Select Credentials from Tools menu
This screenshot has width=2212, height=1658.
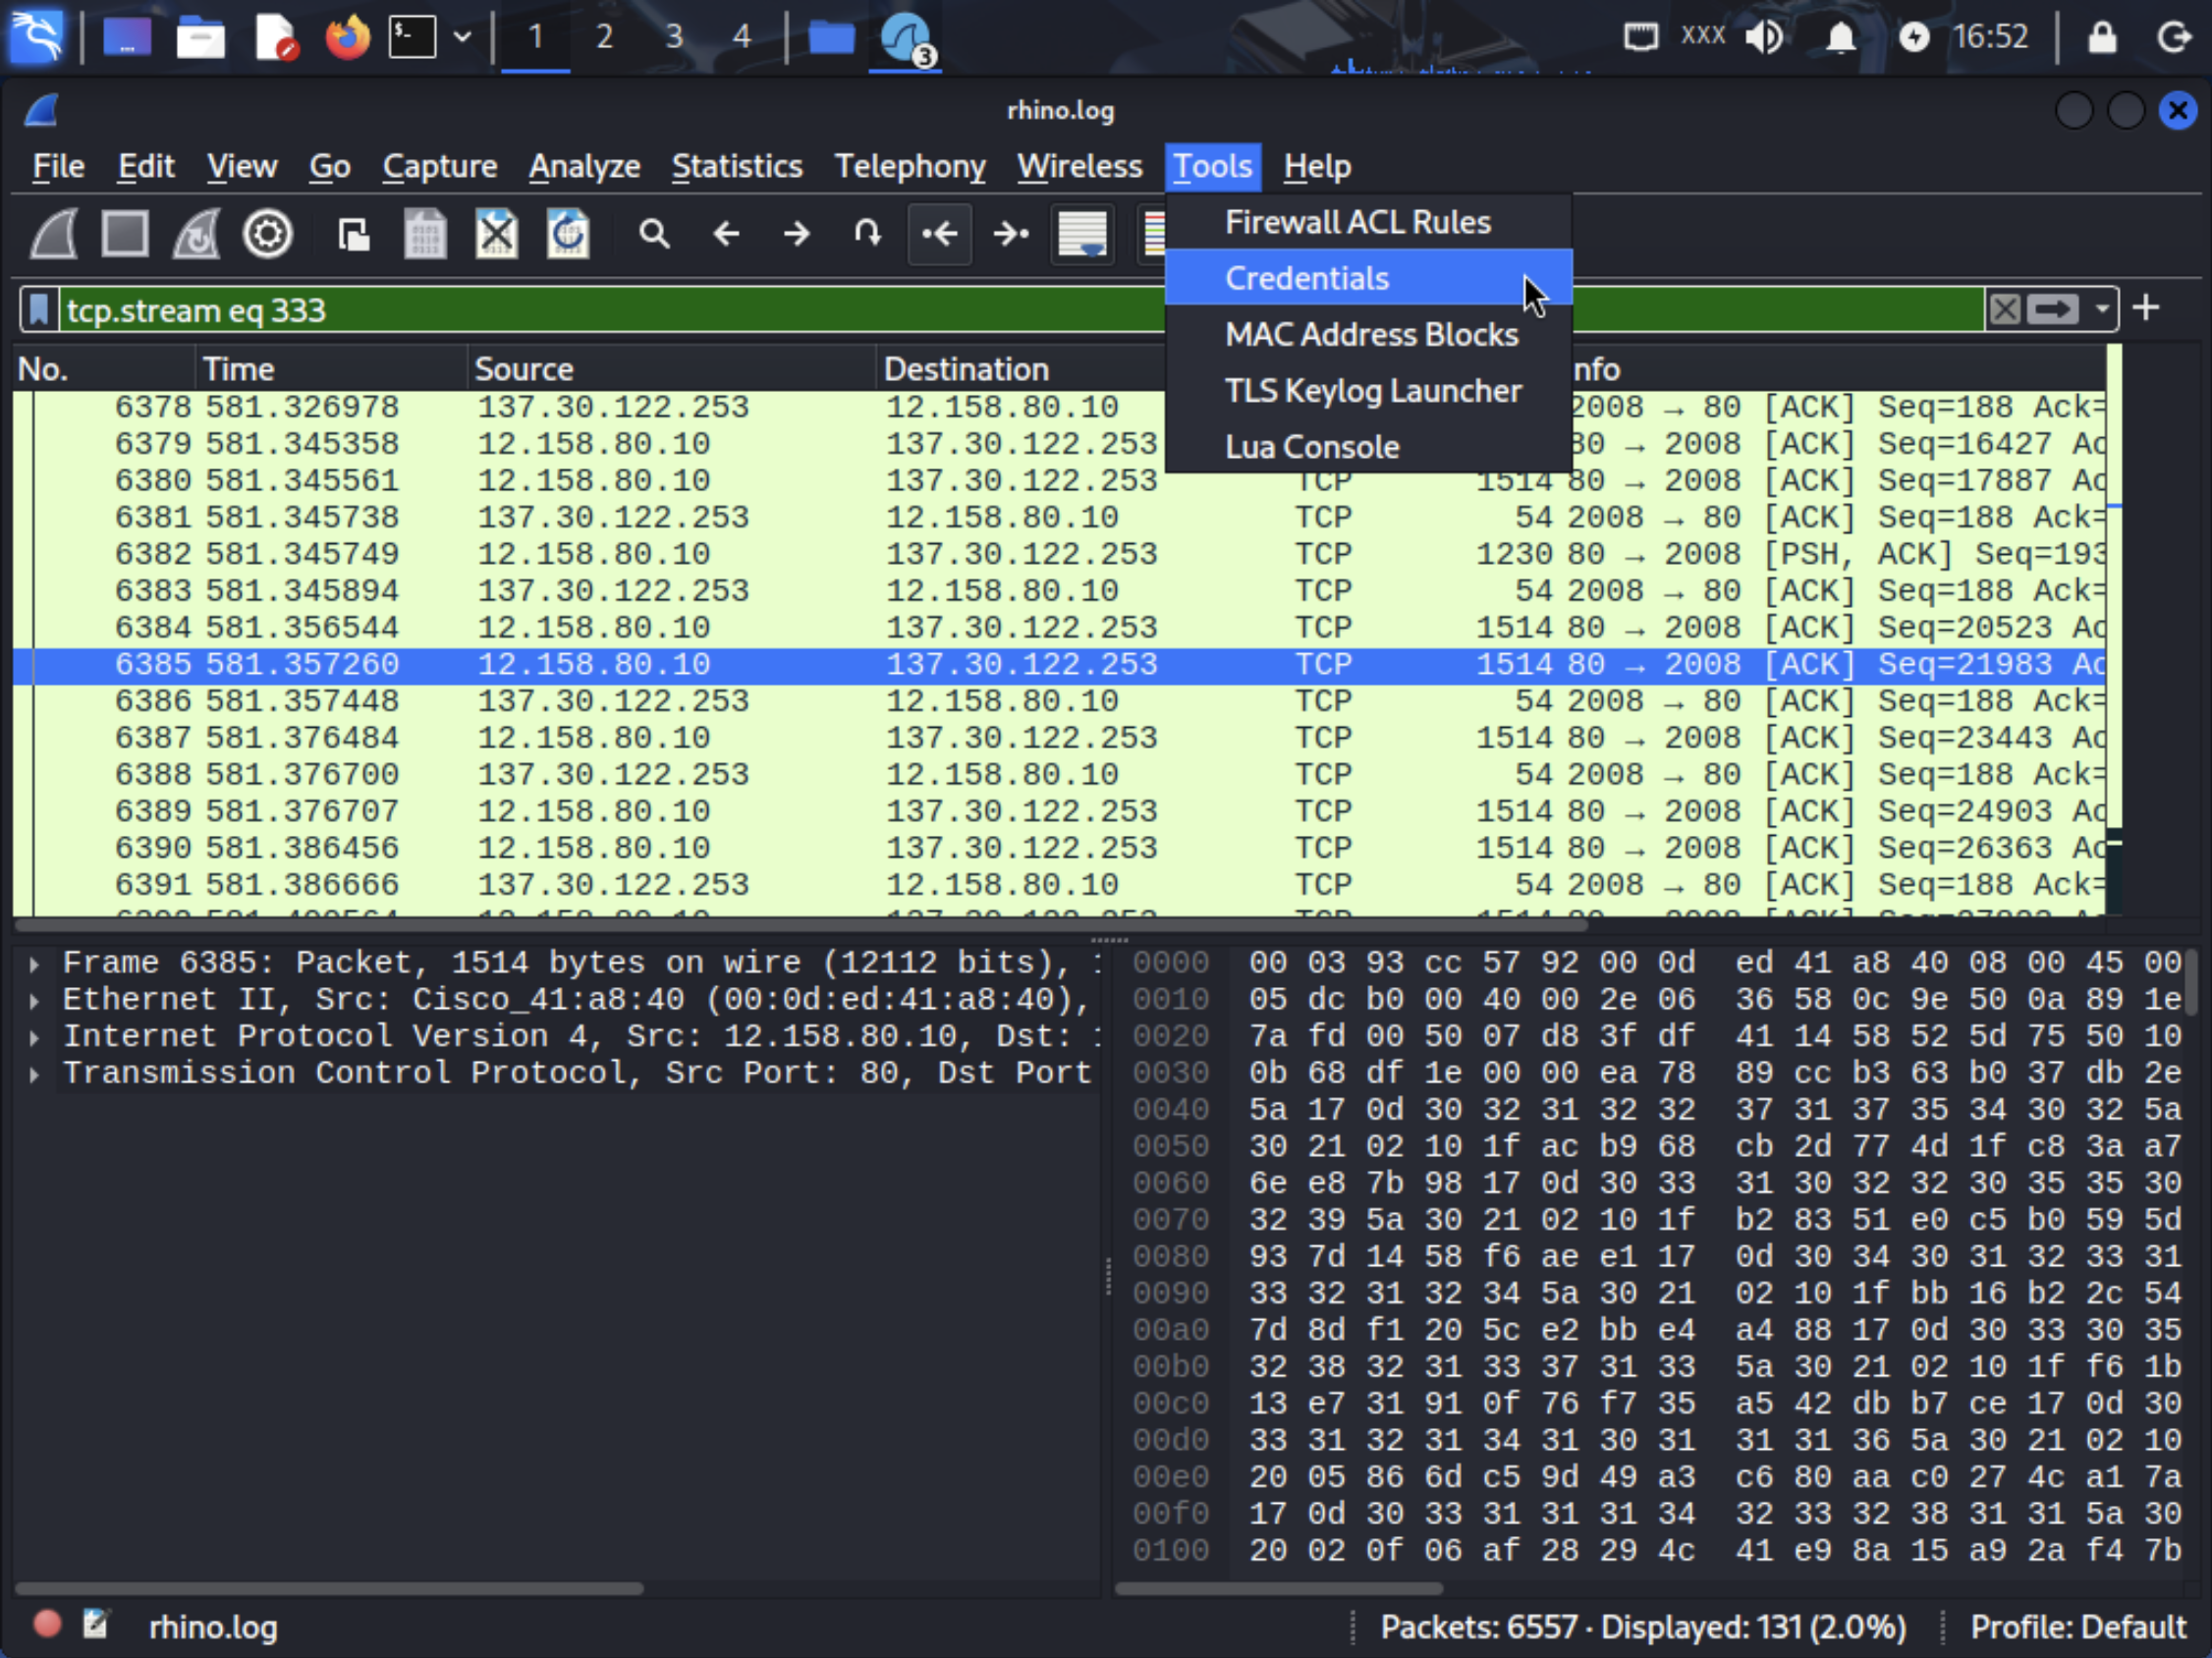1307,278
